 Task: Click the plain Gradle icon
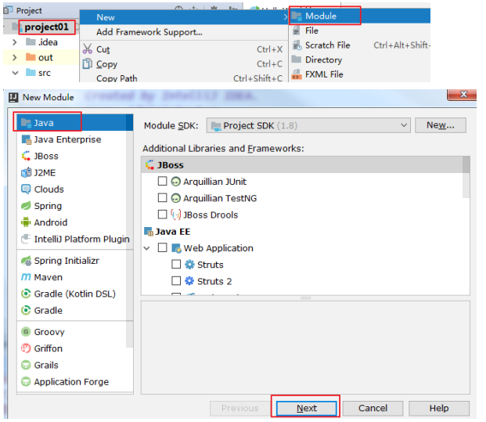(x=26, y=310)
